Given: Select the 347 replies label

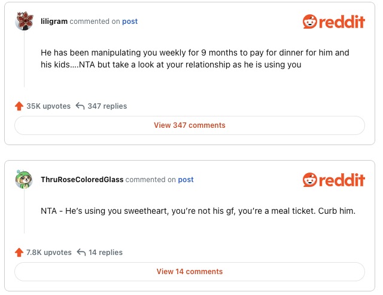Looking at the screenshot, I should (107, 106).
